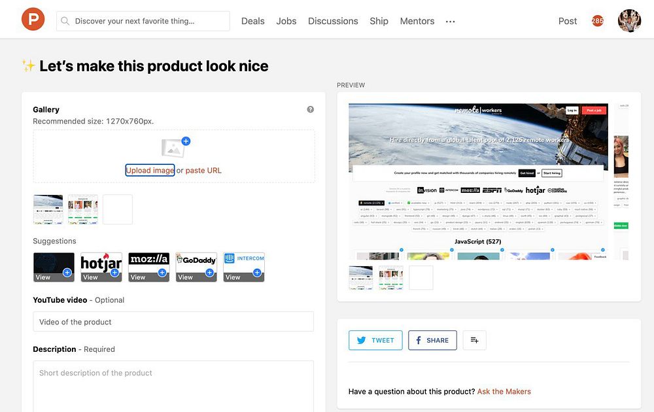This screenshot has width=654, height=412.
Task: Click the Ask the Makers link
Action: [504, 392]
